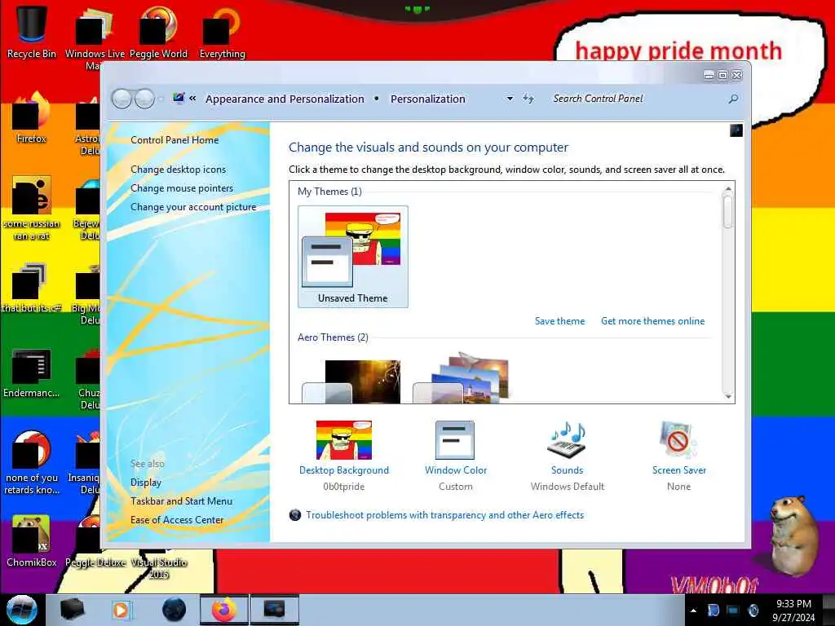
Task: Click the Desktop Background text link
Action: [x=344, y=470]
